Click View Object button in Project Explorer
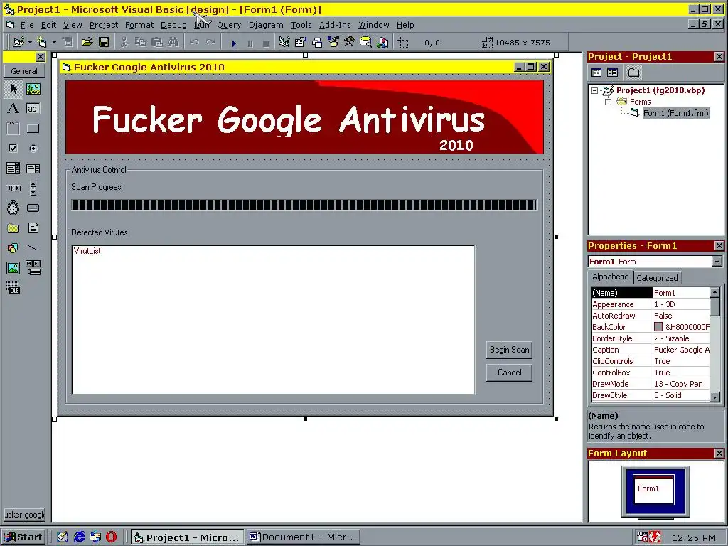 coord(612,73)
